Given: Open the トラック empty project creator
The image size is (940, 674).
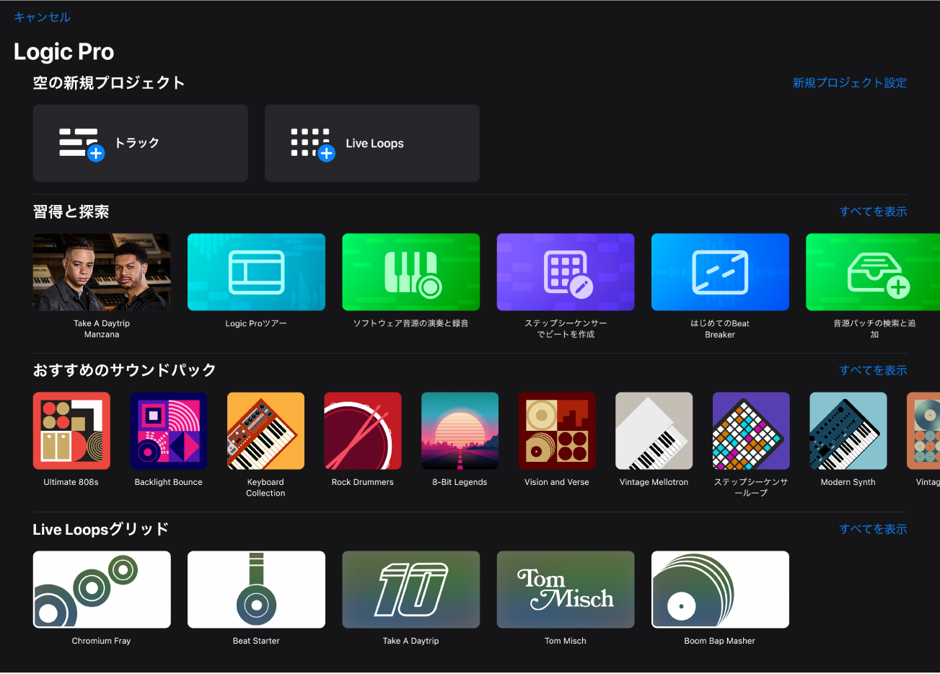Looking at the screenshot, I should coord(140,143).
